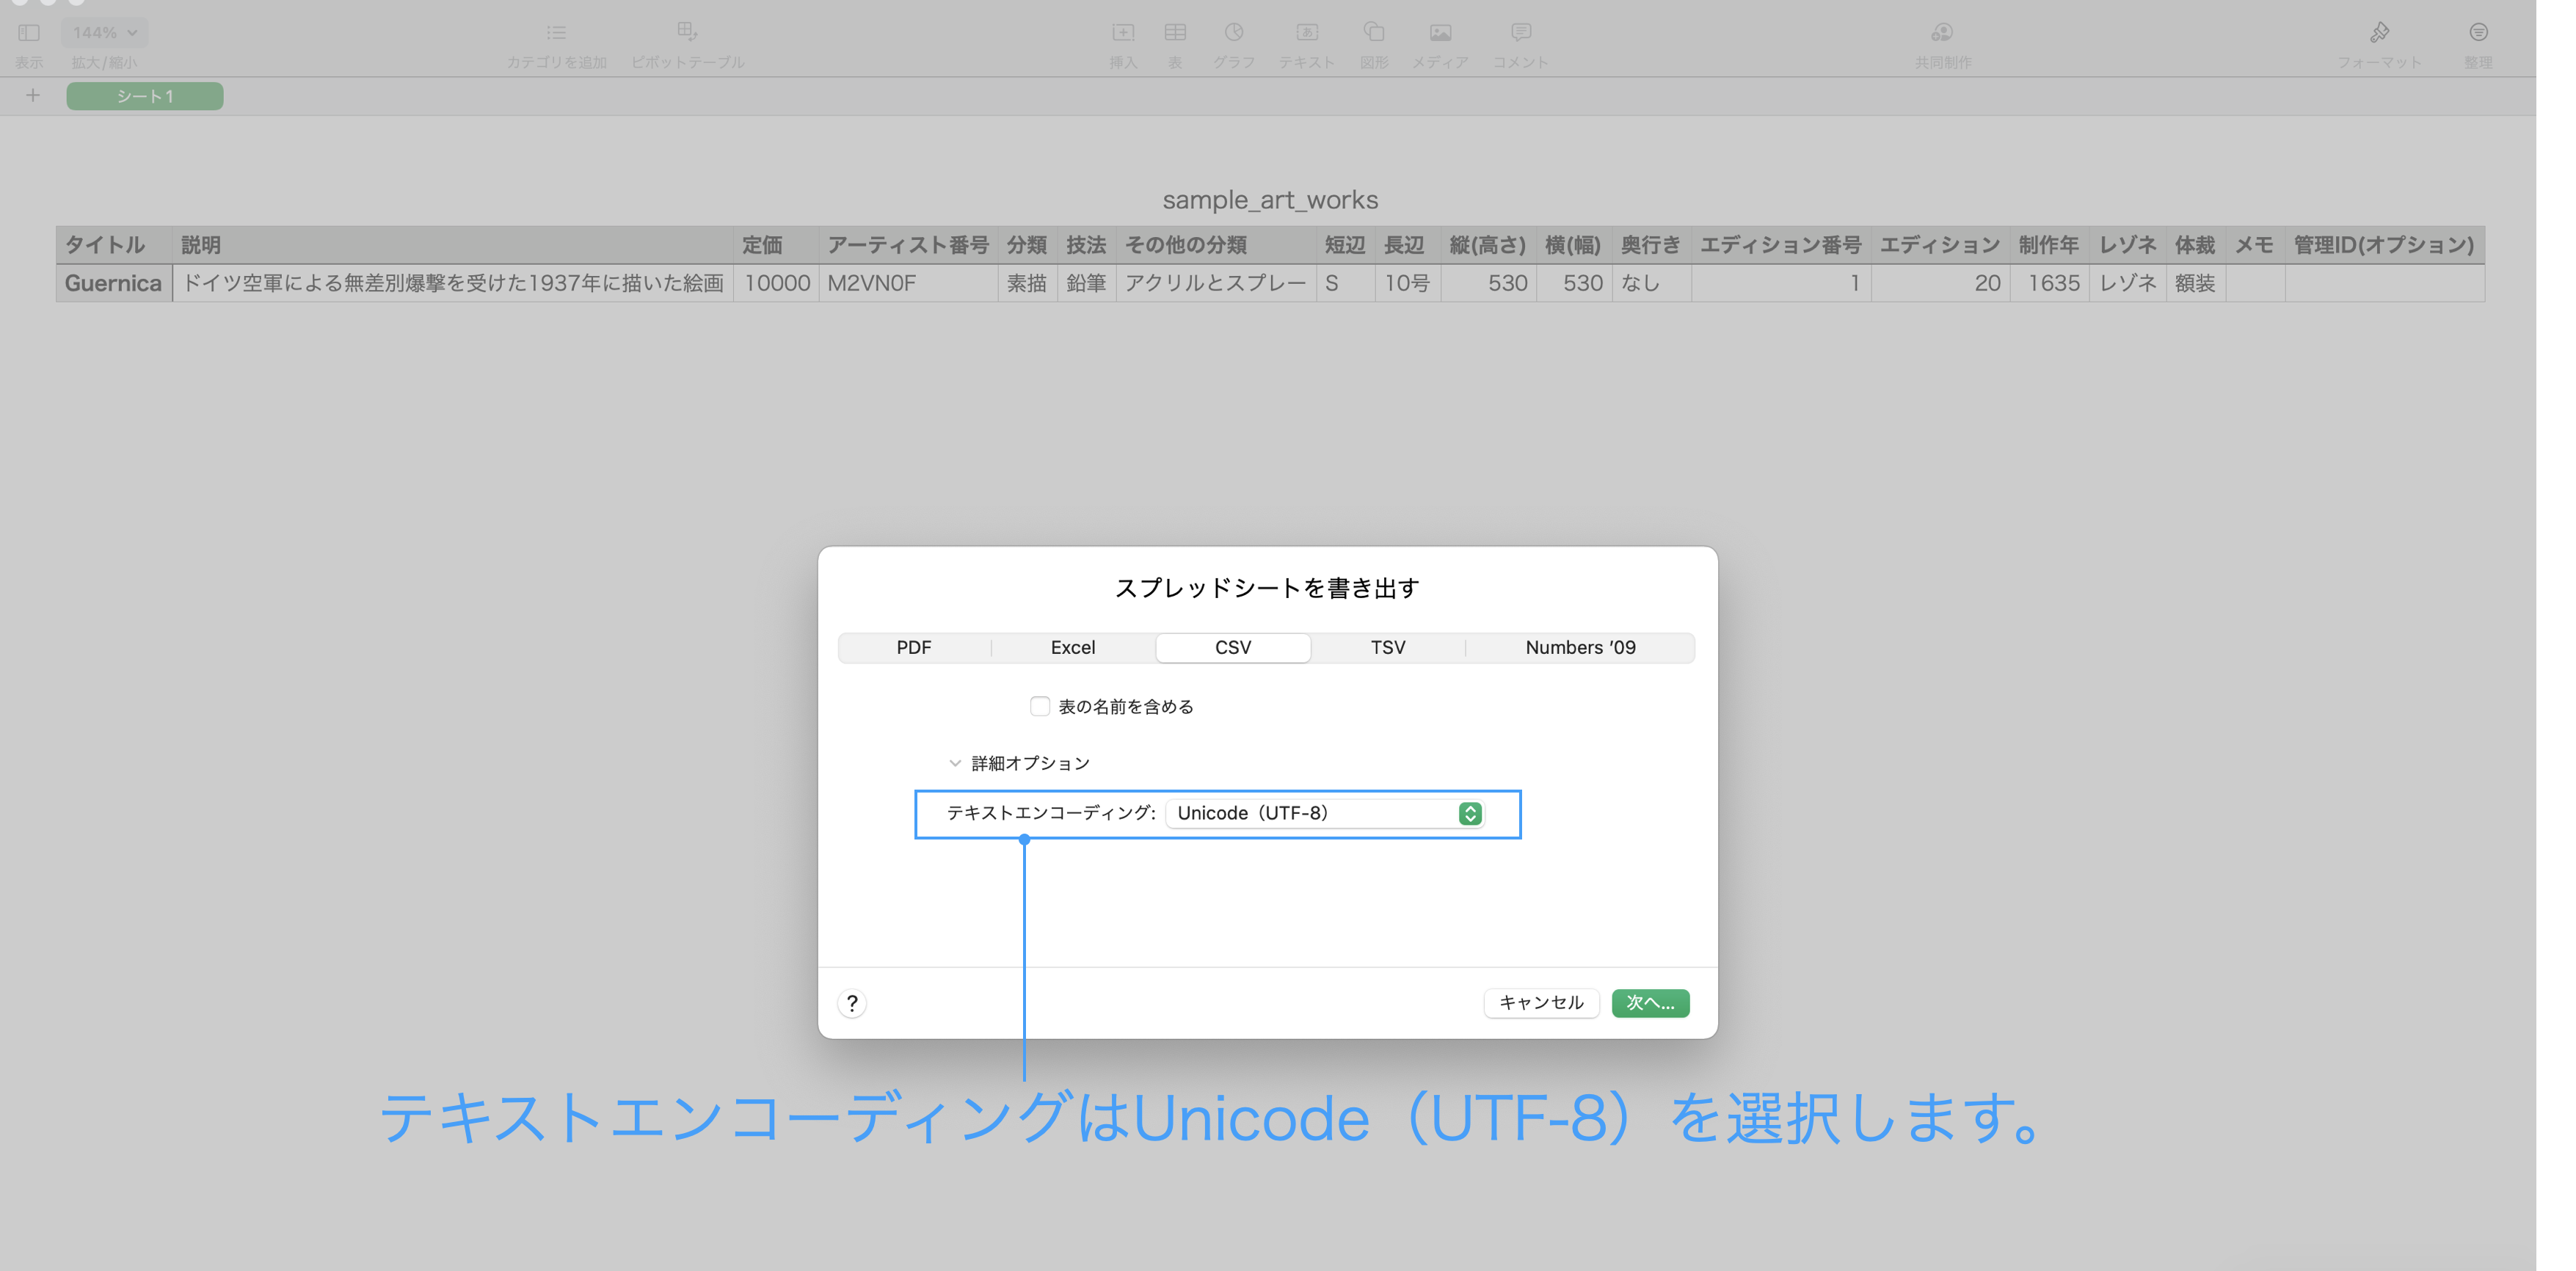The image size is (2576, 1271).
Task: Click the View sidebar icon in toolbar
Action: [29, 33]
